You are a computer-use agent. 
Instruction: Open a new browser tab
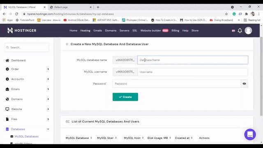98,7
